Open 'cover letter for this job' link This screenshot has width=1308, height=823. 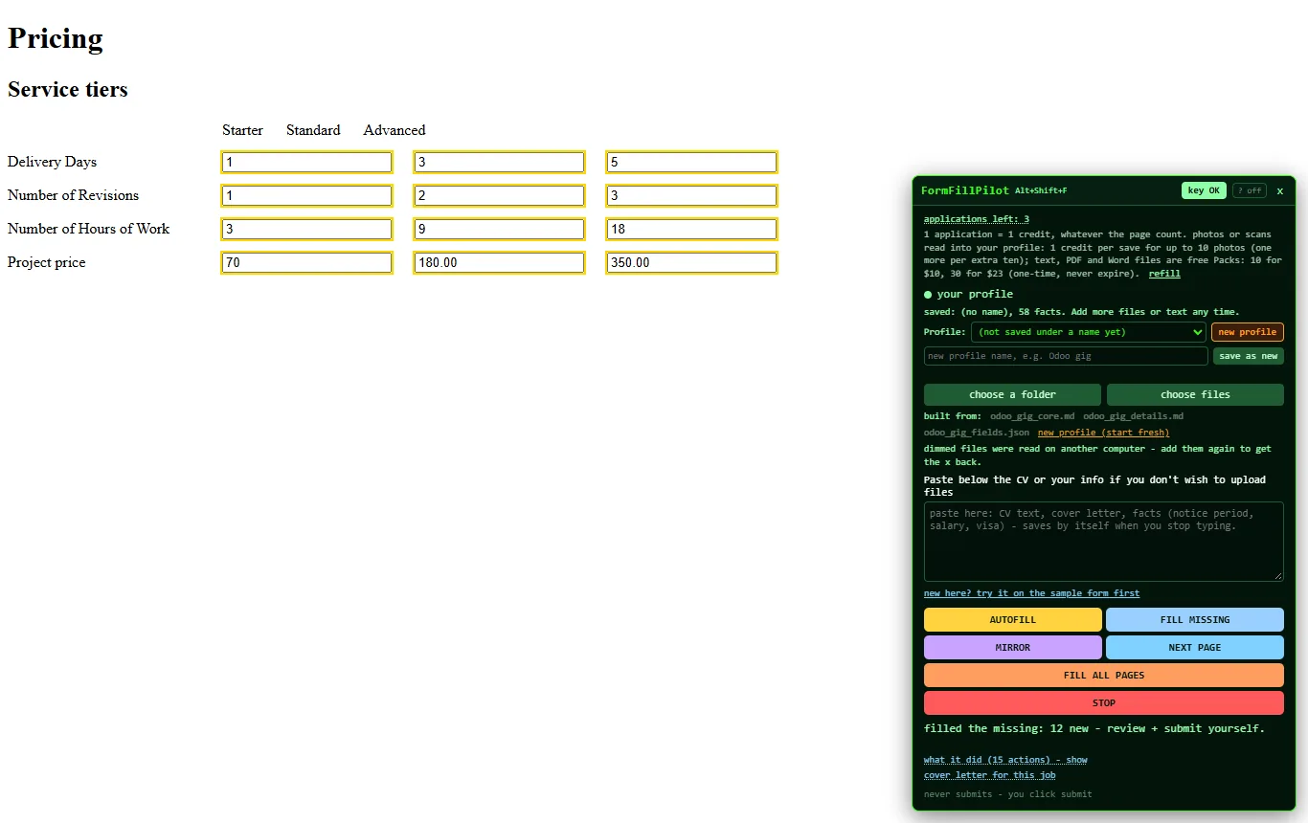coord(989,775)
